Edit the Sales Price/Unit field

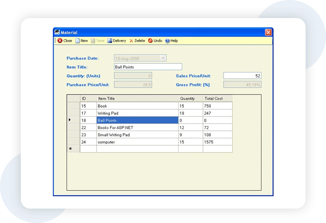tap(242, 76)
